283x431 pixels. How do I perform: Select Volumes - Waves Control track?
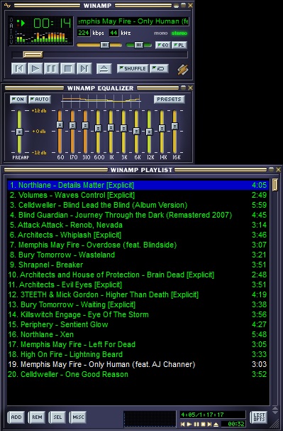coord(138,195)
